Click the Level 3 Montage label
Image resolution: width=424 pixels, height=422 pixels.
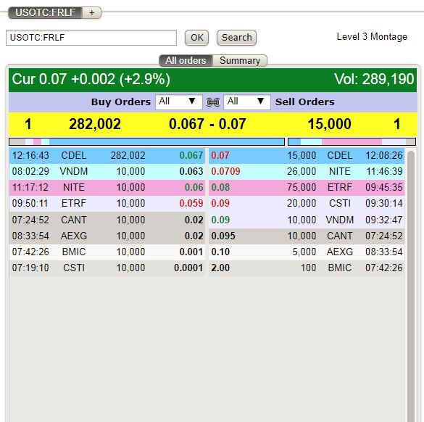[x=372, y=36]
